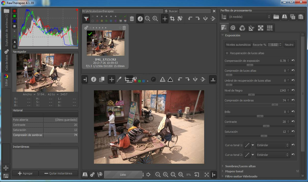Select the IMG_1713.CR2 thumbnail
The height and width of the screenshot is (182, 308).
pos(105,43)
